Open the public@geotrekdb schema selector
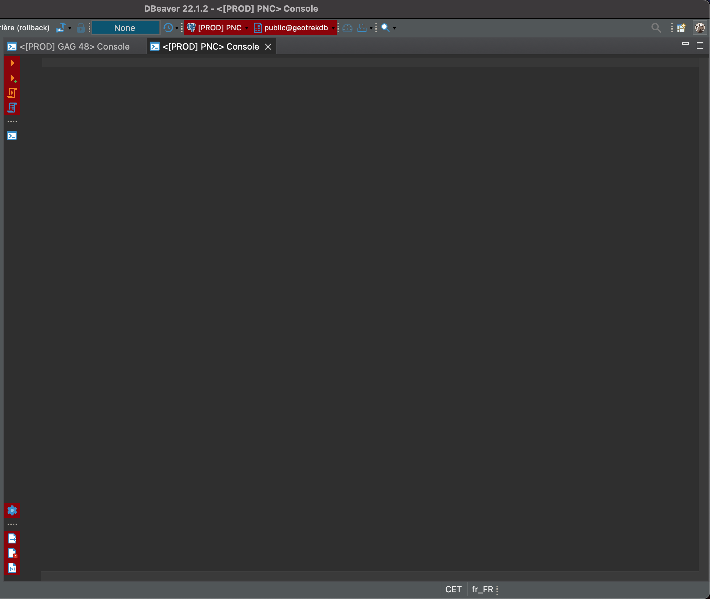Screen dimensions: 710x599 tap(294, 28)
